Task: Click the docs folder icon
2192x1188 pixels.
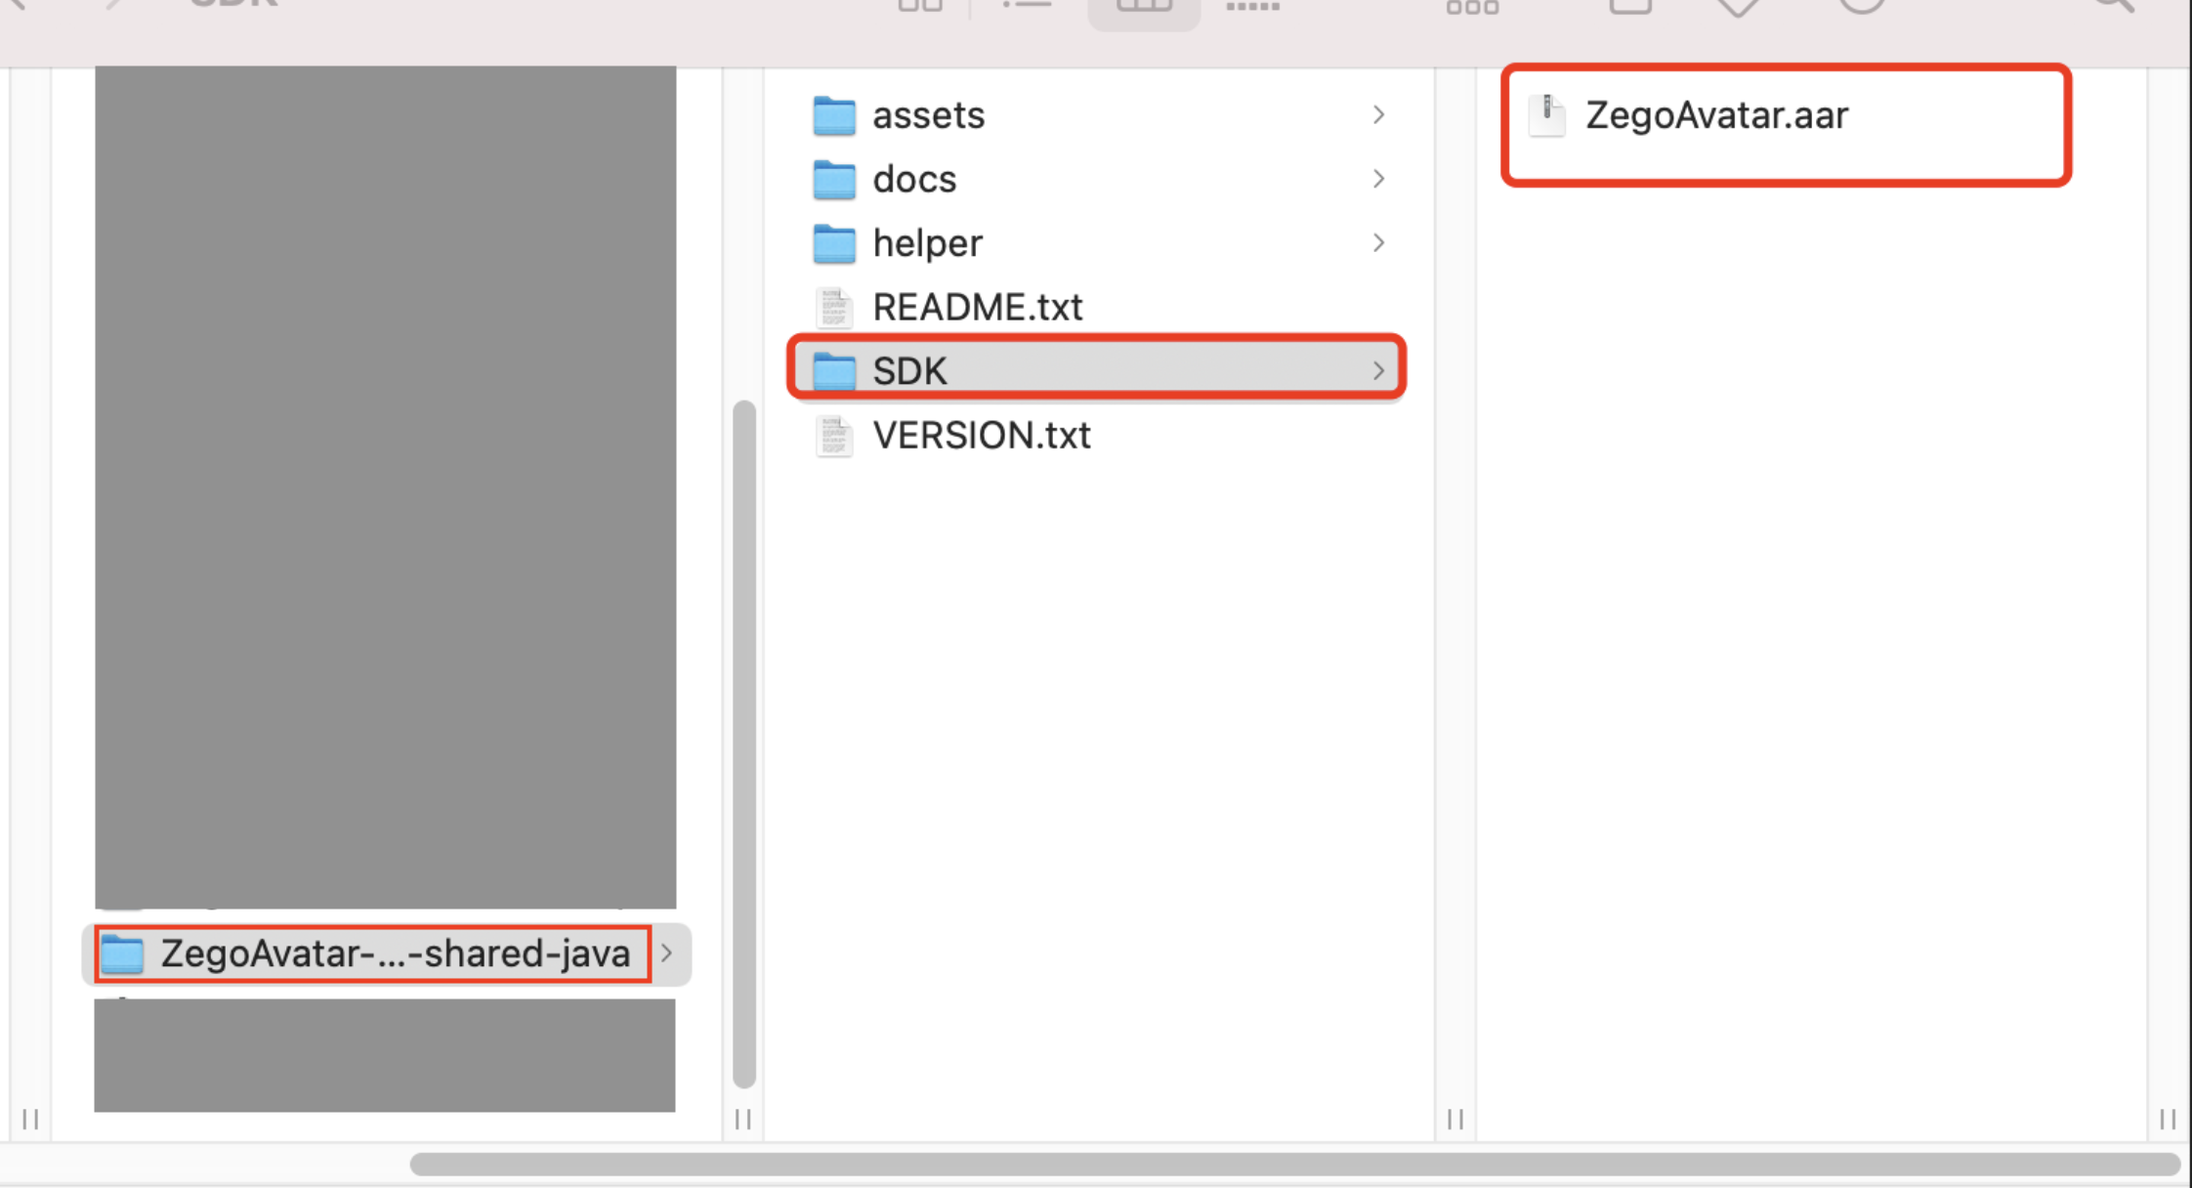Action: [x=834, y=180]
